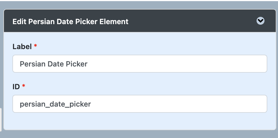Click the Edit Persian Date Picker Element header

70,21
